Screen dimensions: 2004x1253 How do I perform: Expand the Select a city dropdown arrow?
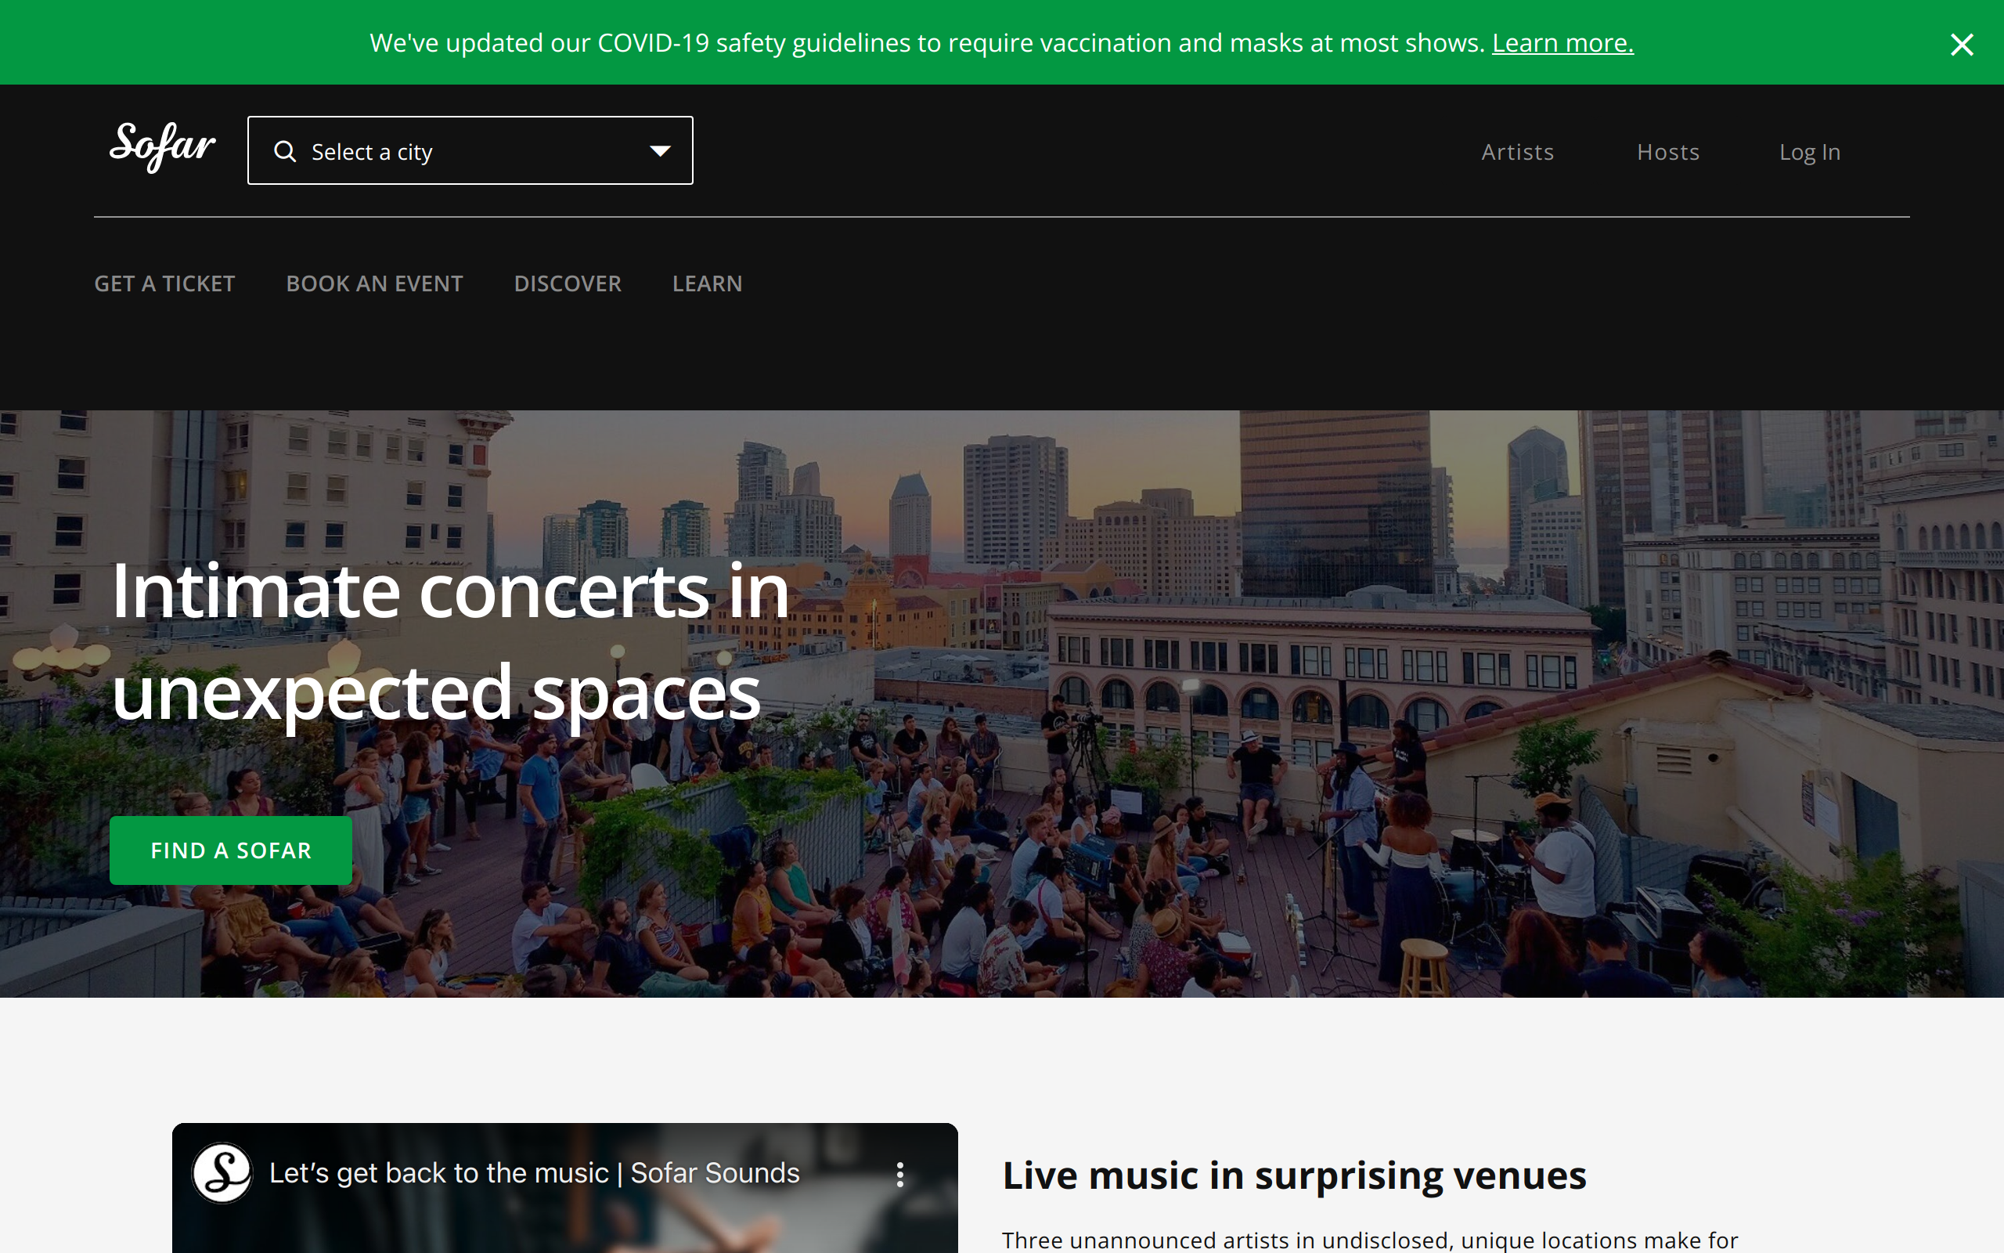tap(660, 151)
